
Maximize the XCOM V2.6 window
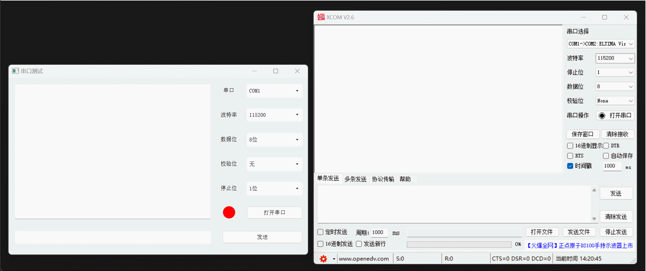click(x=604, y=17)
